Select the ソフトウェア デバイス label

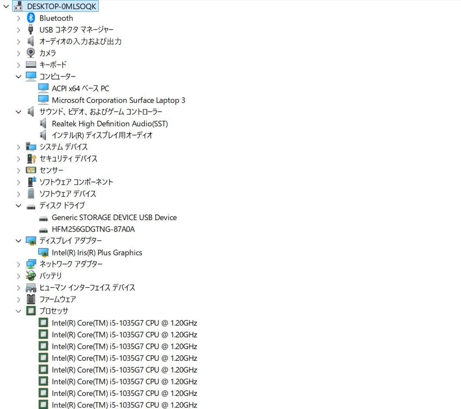coord(68,194)
